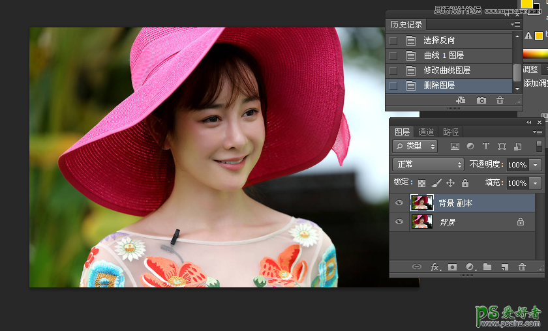Screen dimensions: 548x331
Task: Filter layers by text type icon
Action: 486,147
